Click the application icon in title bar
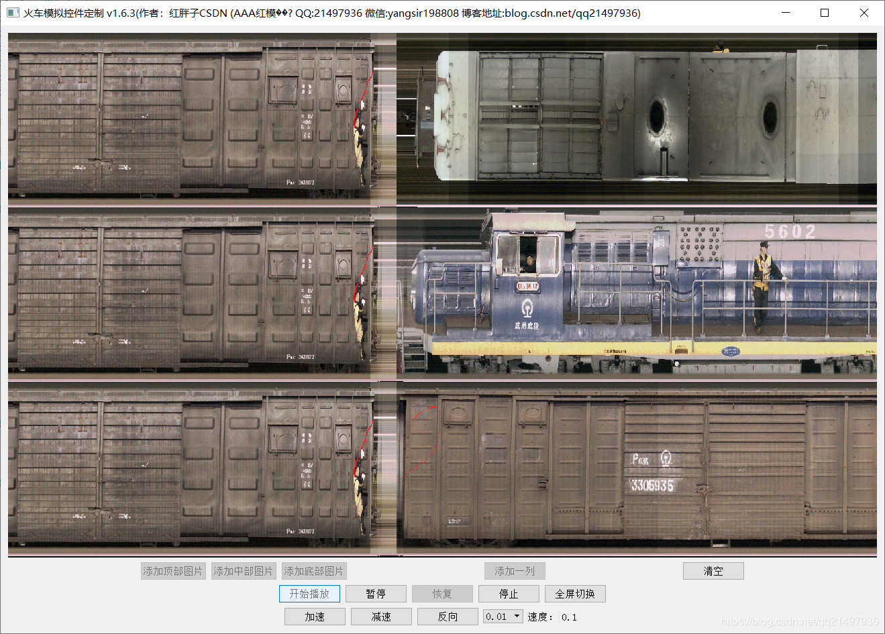Screen dimensions: 885x634 (x=13, y=13)
